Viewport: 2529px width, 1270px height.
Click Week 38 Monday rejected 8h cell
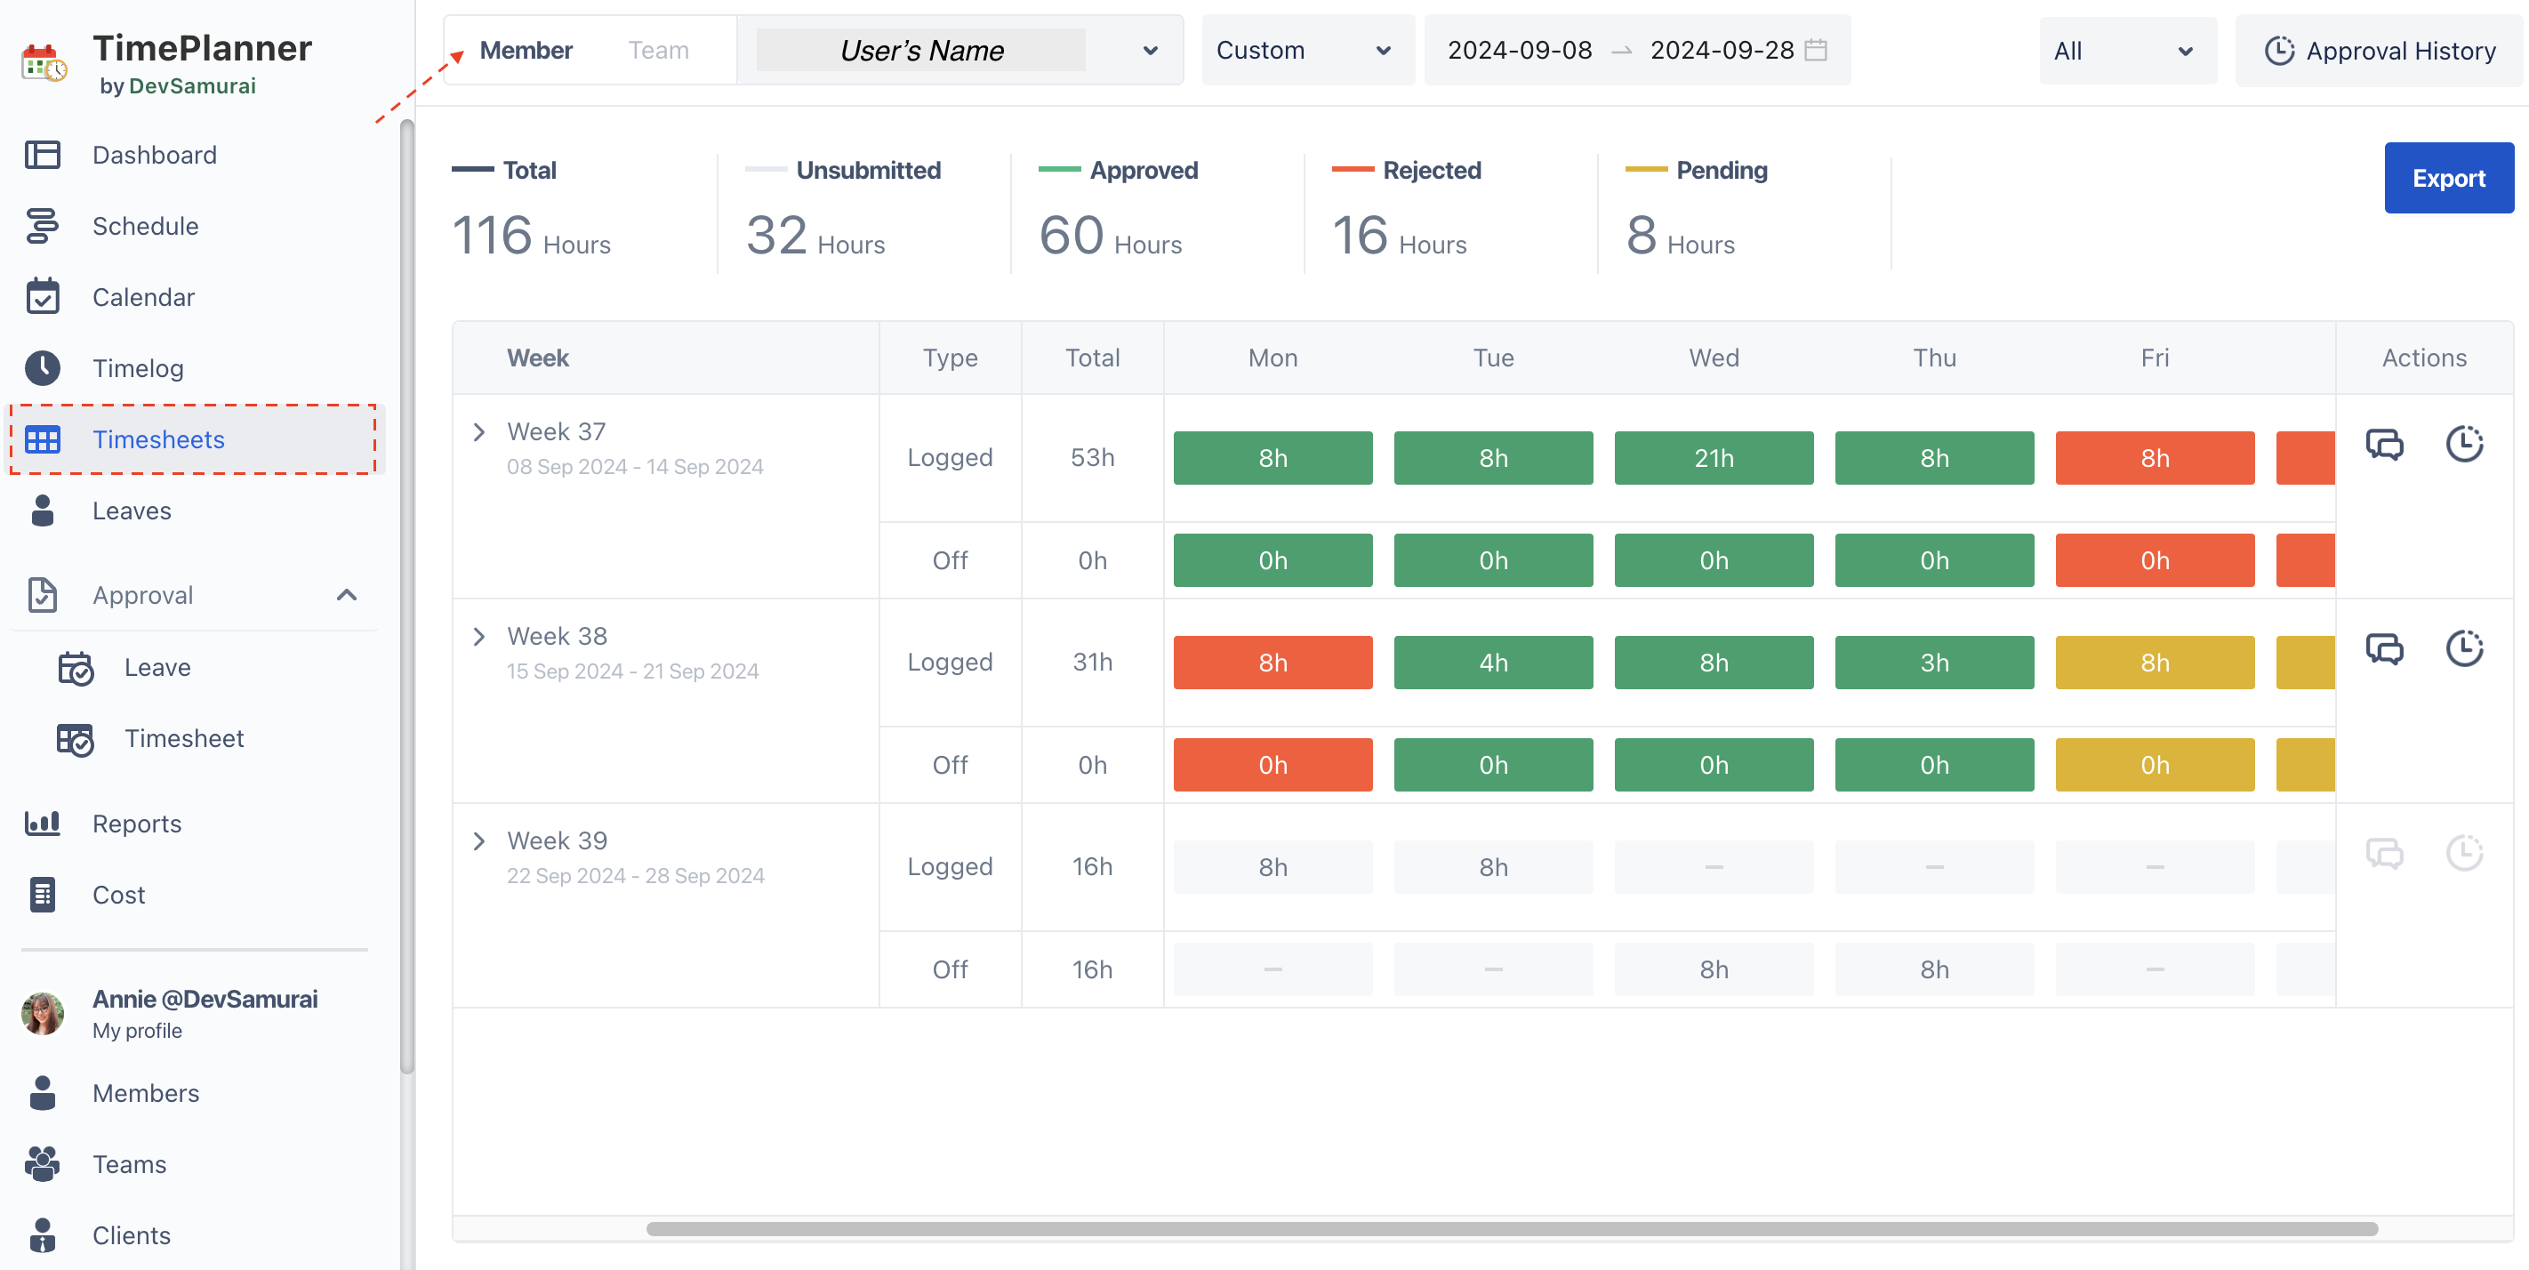pos(1273,662)
